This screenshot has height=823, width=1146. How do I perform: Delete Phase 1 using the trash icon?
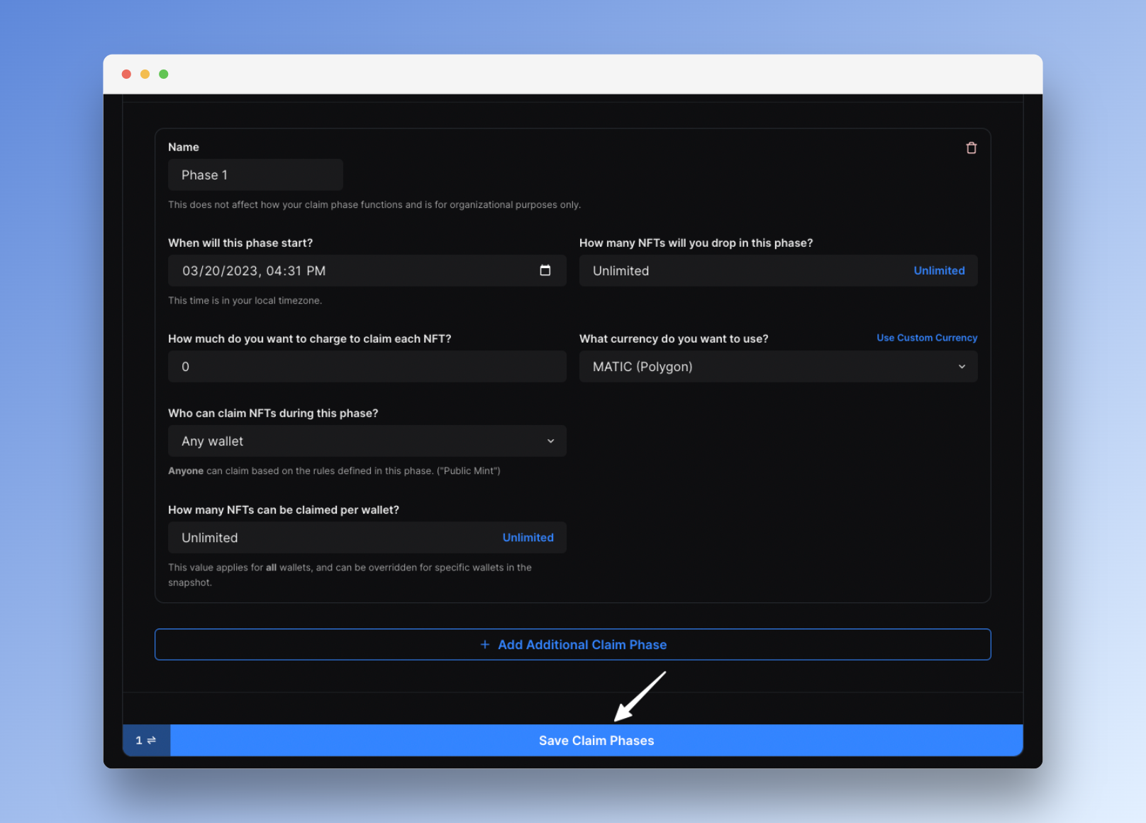coord(971,148)
